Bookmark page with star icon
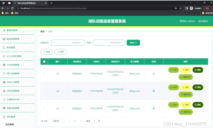 coord(181,8)
